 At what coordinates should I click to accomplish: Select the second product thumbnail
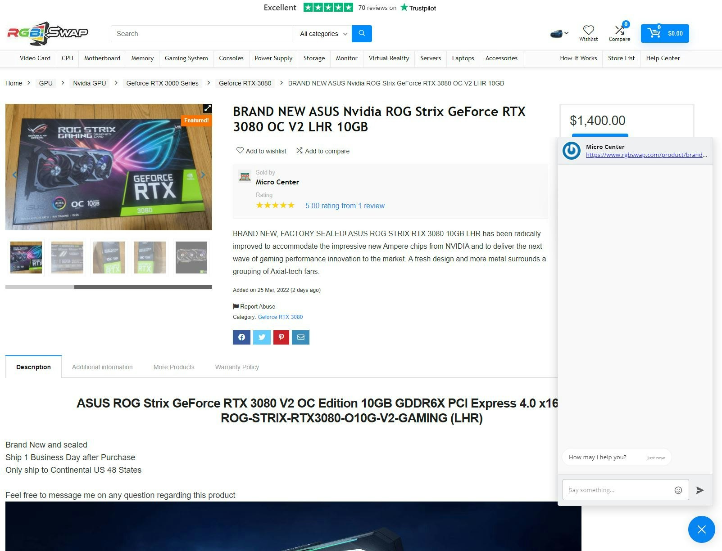67,257
